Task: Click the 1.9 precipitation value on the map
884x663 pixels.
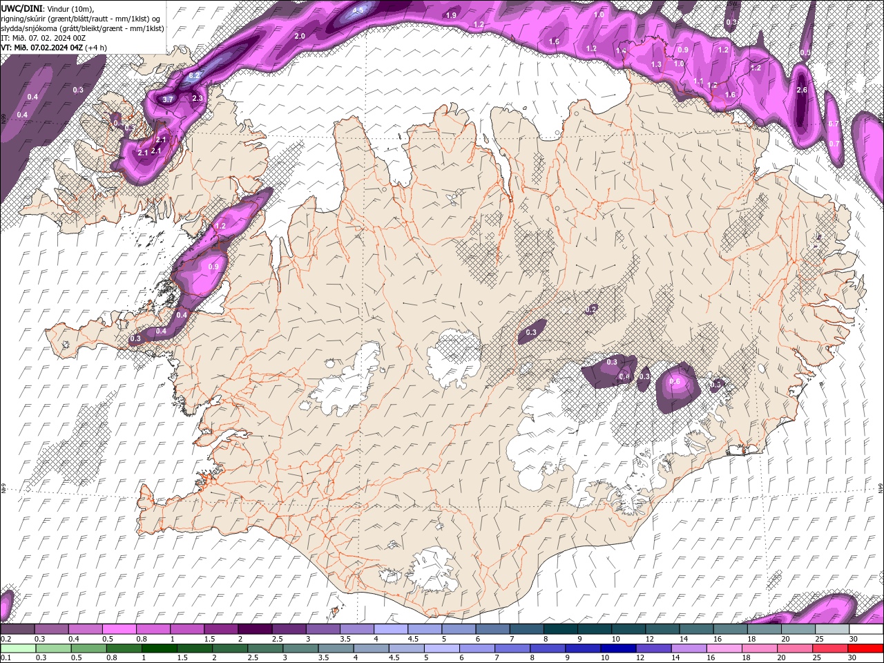Action: (x=451, y=15)
